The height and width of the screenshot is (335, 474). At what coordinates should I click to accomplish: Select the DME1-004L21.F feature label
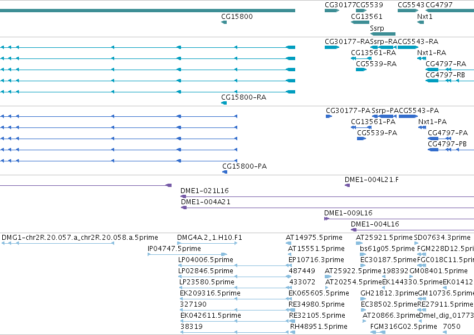point(372,180)
